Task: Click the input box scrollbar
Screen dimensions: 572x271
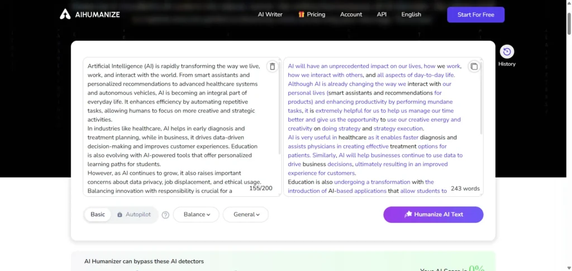Action: pos(280,109)
